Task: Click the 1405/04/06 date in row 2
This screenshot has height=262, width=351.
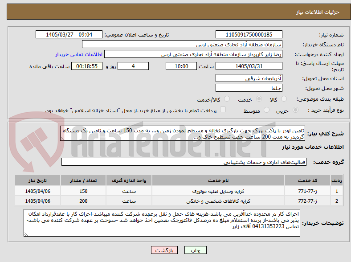Action: [37, 201]
